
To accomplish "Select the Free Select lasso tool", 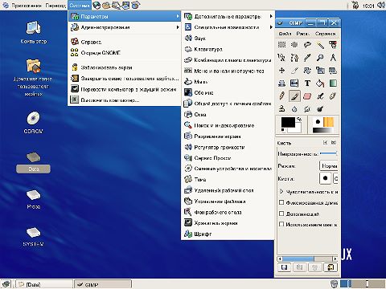I will 307,45.
